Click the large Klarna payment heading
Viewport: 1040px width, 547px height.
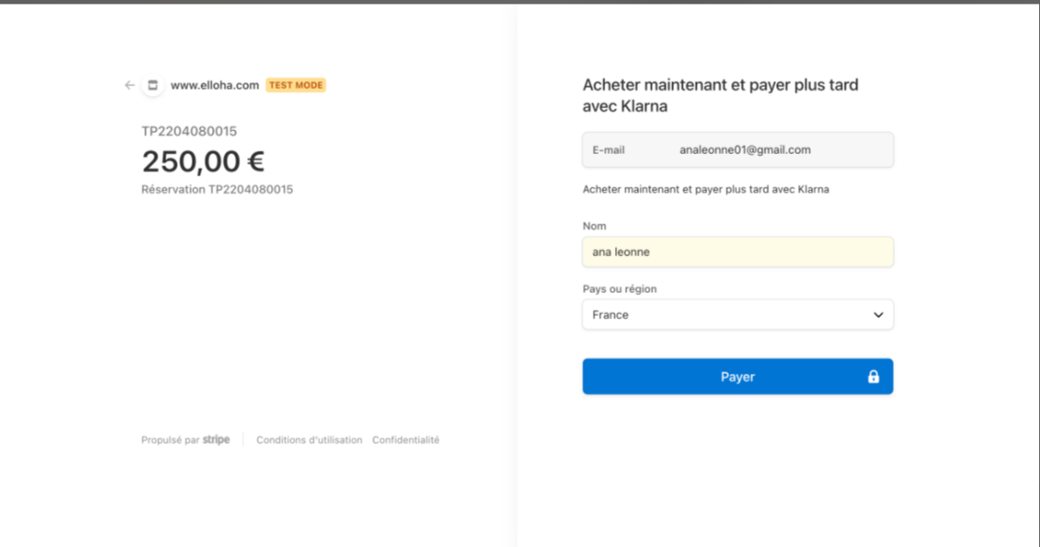(x=721, y=96)
